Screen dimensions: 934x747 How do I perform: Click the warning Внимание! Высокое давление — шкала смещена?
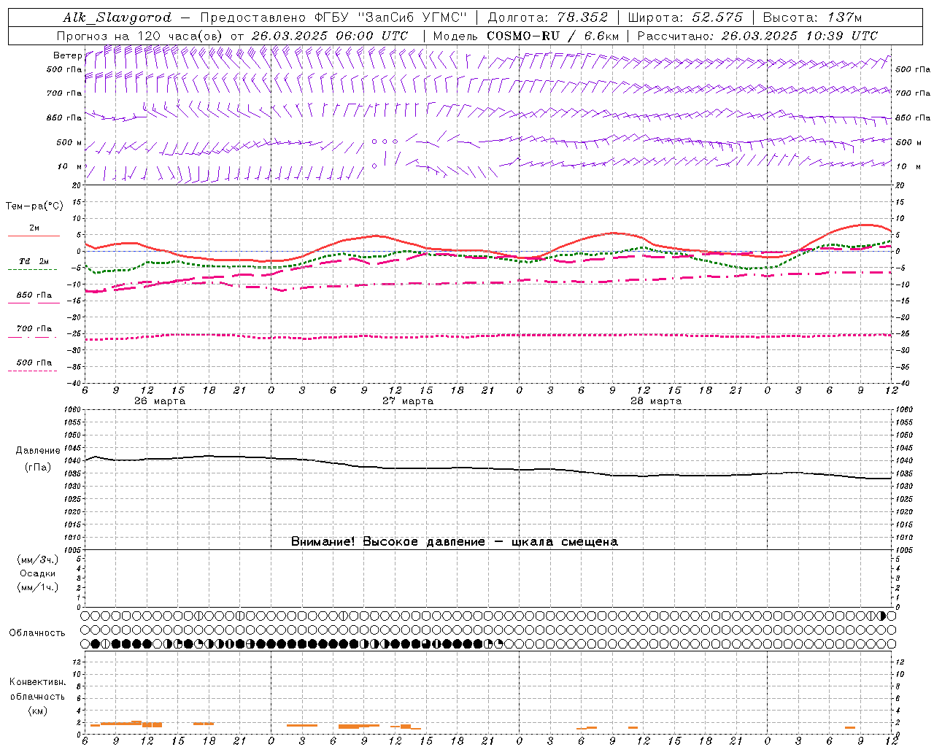click(x=455, y=542)
